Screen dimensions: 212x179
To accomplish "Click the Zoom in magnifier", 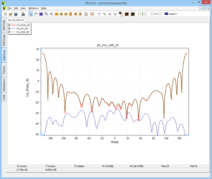I will (x=46, y=14).
